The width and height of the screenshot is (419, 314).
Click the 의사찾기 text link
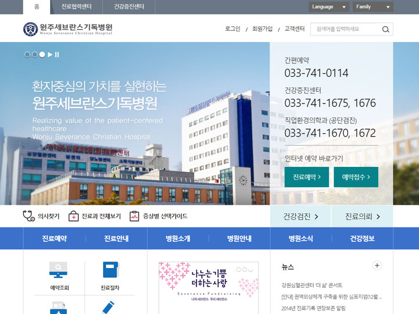pos(48,216)
